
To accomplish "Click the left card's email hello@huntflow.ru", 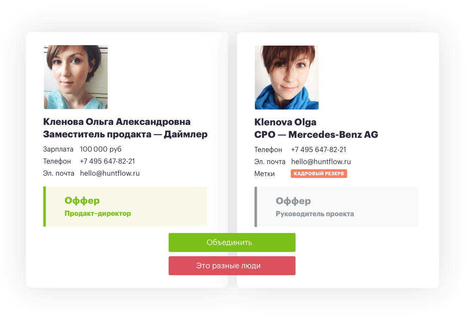I will pos(110,173).
